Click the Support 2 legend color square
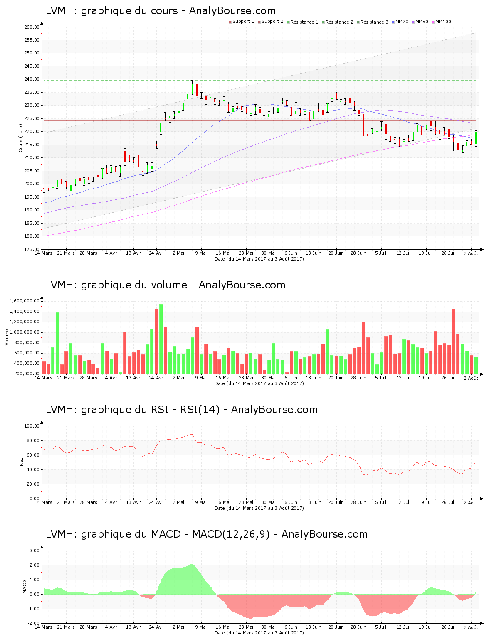The width and height of the screenshot is (499, 644). click(259, 22)
